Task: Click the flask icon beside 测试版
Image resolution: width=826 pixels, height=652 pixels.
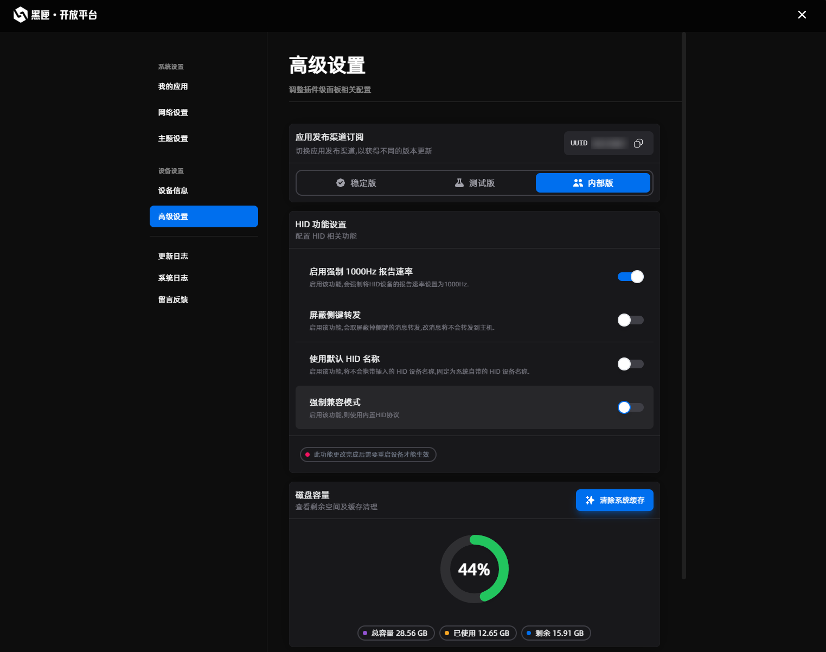Action: (459, 183)
